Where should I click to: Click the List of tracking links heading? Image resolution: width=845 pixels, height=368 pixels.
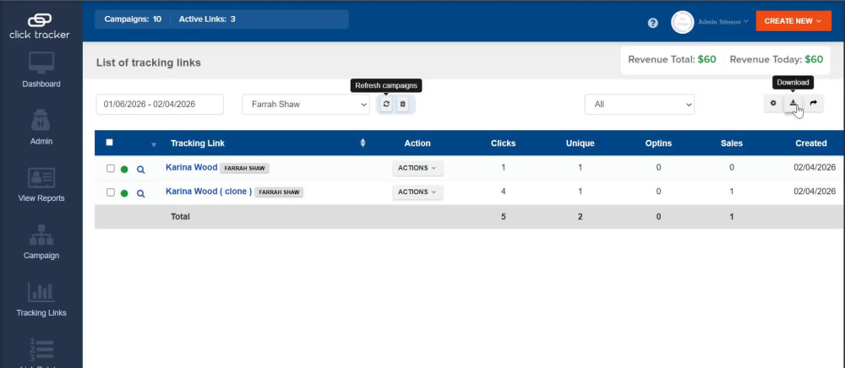[149, 63]
